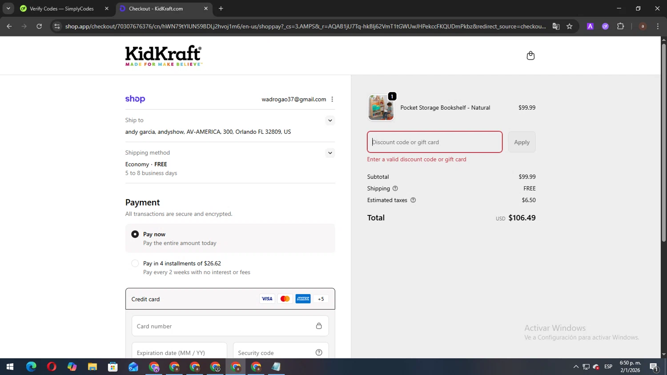This screenshot has width=667, height=375.
Task: Open Opera browser from taskbar
Action: (52, 367)
